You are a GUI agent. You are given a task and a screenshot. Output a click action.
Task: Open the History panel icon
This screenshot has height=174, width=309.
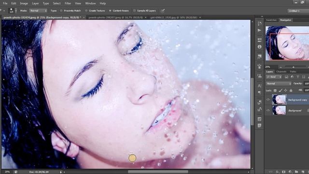pos(259,24)
